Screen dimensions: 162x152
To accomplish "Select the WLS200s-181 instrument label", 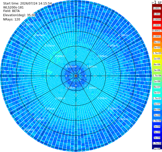I will click(13, 7).
